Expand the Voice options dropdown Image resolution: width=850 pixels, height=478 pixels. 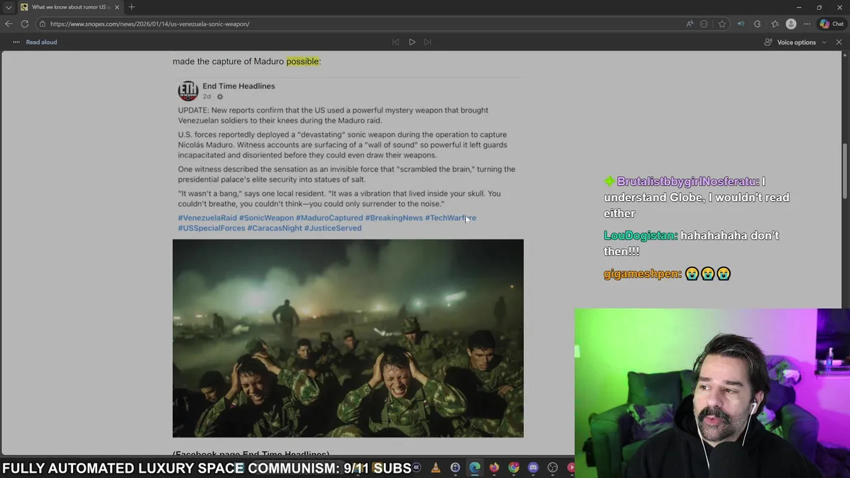795,42
